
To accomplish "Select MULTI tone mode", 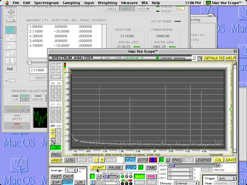I will point(127,9).
